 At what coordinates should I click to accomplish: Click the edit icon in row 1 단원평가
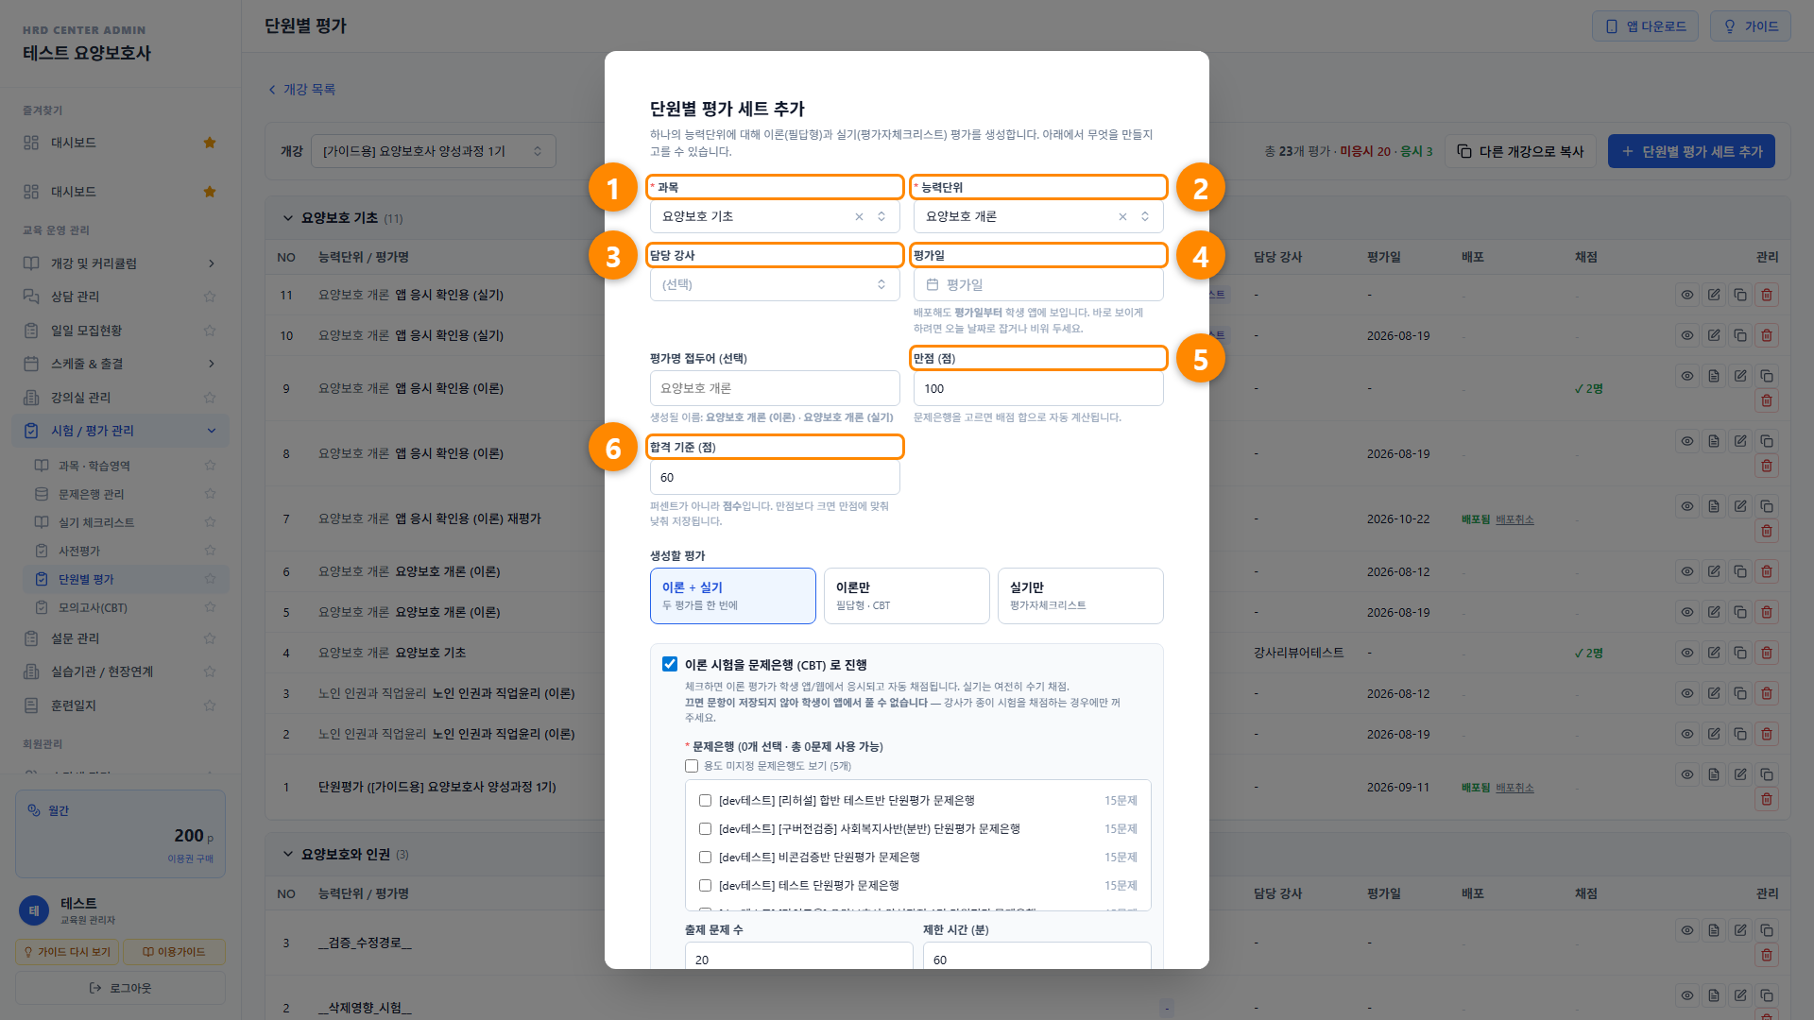tap(1739, 774)
